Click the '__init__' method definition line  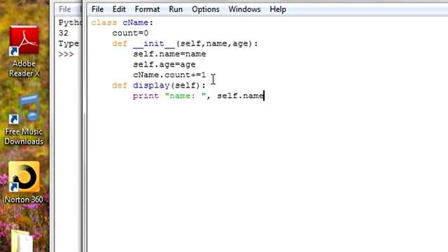coord(185,43)
